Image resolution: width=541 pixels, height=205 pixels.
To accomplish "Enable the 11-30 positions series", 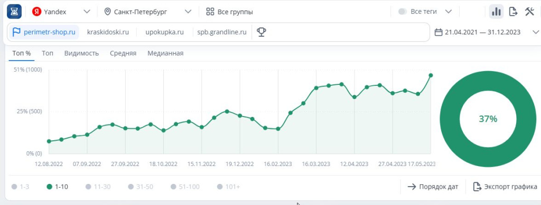I will (x=98, y=187).
